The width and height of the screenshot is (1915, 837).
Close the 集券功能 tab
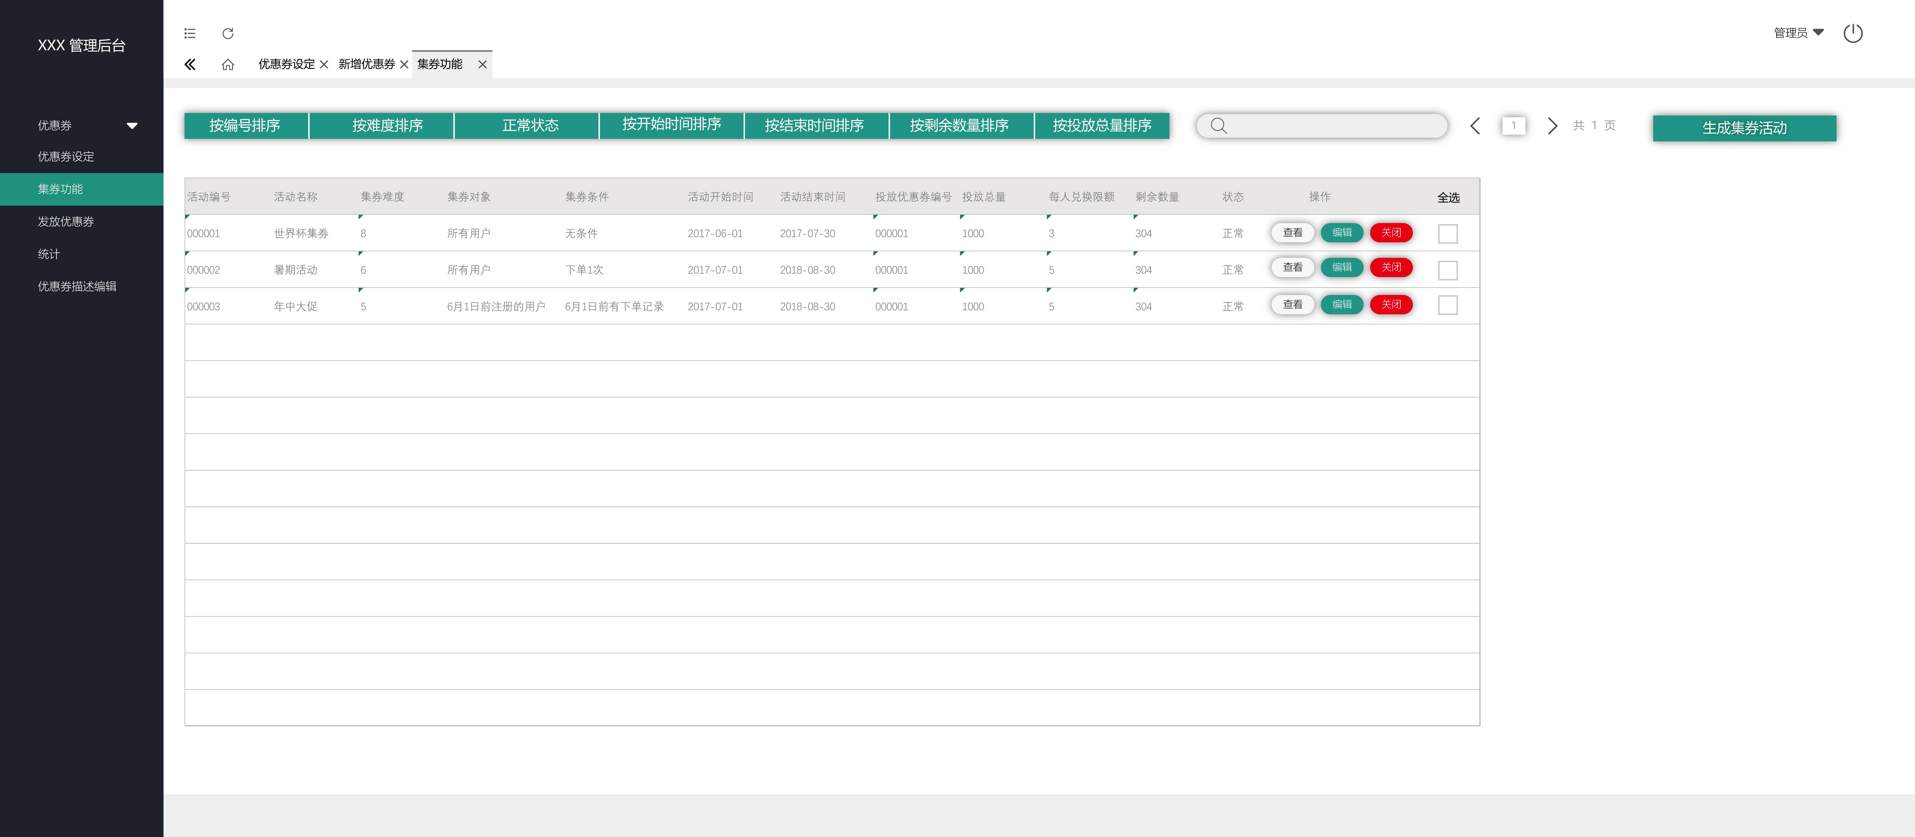tap(483, 64)
